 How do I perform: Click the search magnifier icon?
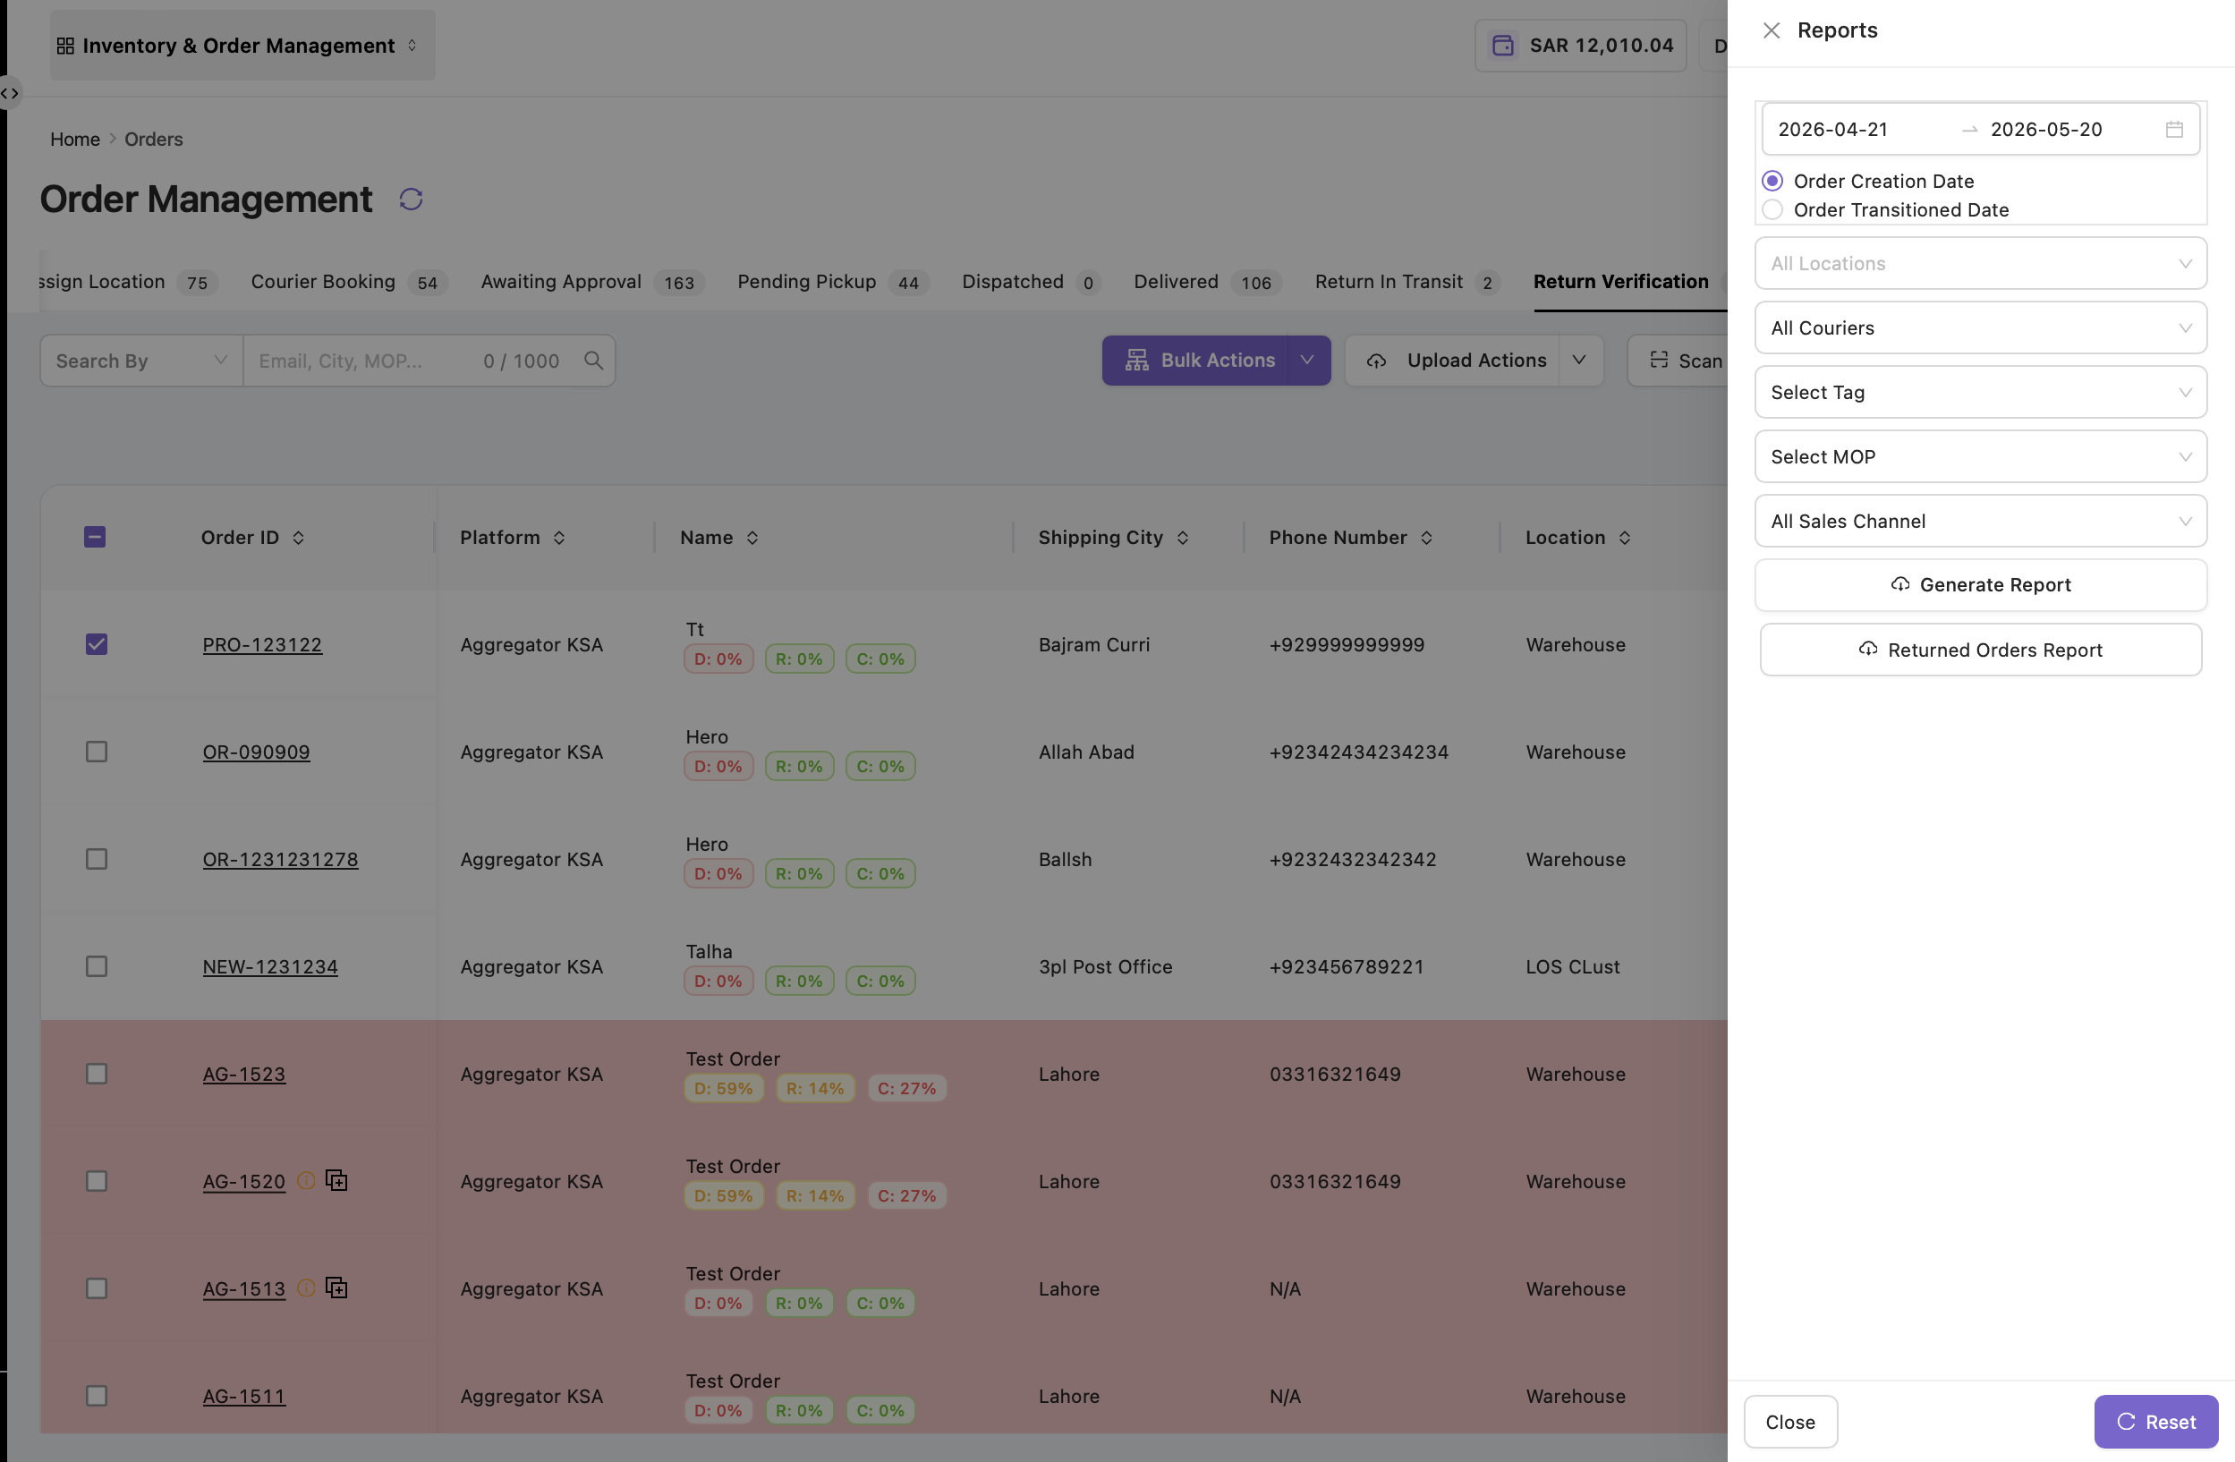(x=593, y=361)
